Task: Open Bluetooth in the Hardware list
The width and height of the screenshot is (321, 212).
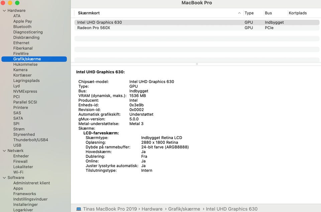Action: [x=22, y=27]
